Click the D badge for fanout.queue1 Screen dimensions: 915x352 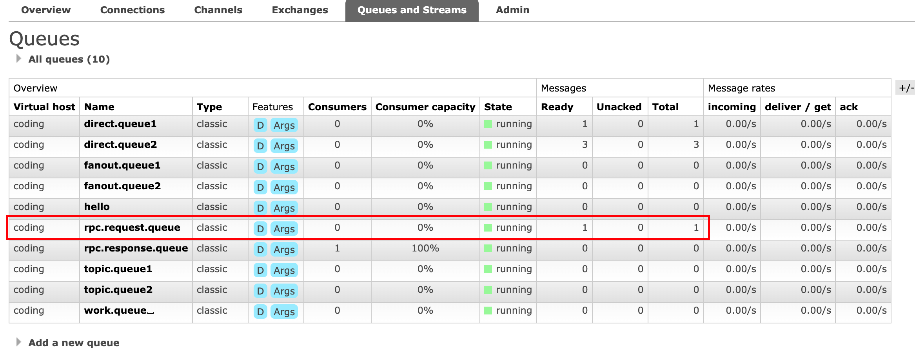pyautogui.click(x=260, y=167)
